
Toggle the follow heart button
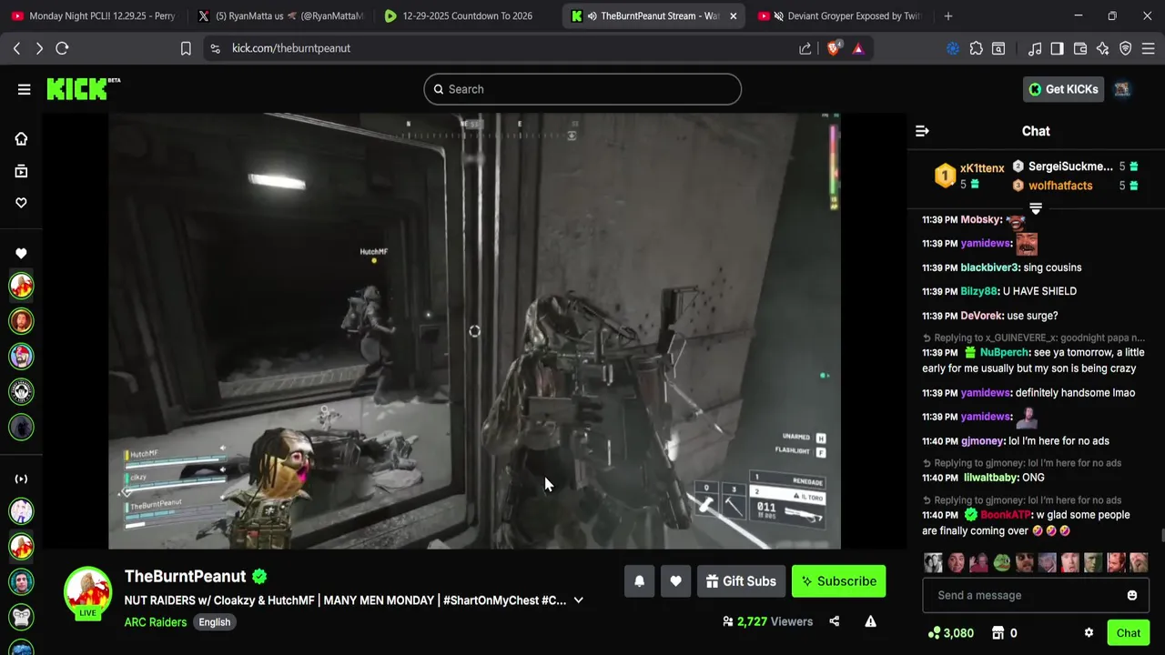tap(675, 581)
